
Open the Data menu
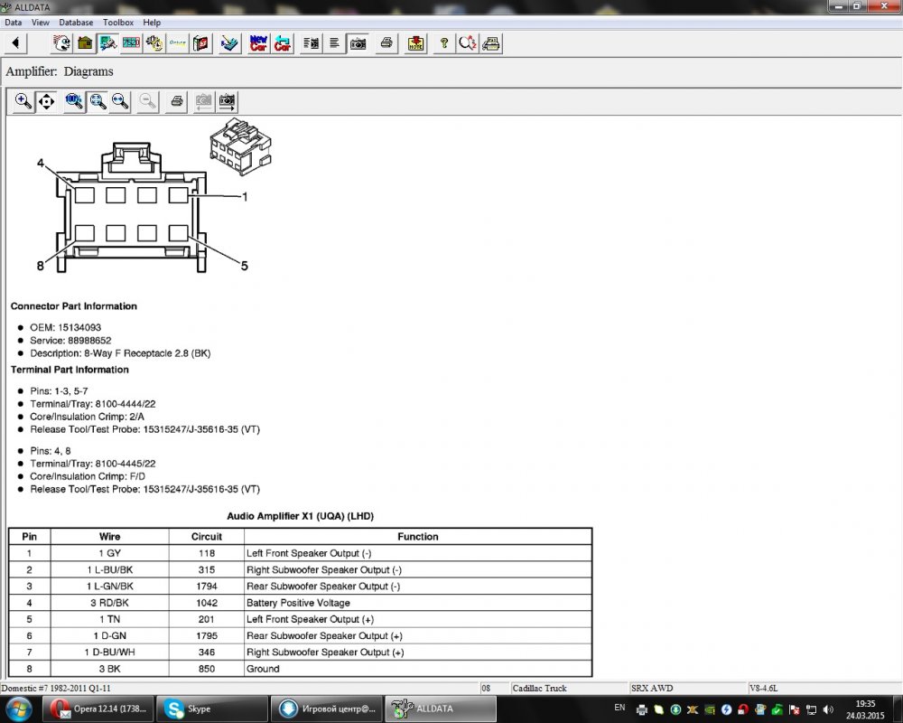pyautogui.click(x=14, y=22)
